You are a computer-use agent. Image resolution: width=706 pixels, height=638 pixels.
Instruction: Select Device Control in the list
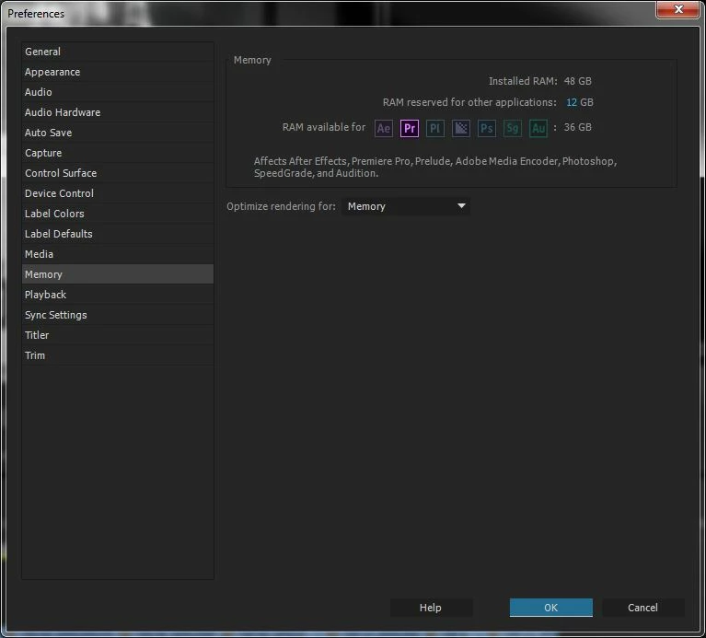[118, 193]
